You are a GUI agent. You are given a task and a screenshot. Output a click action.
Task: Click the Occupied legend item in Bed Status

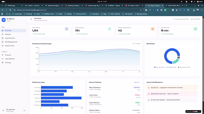[159, 67]
